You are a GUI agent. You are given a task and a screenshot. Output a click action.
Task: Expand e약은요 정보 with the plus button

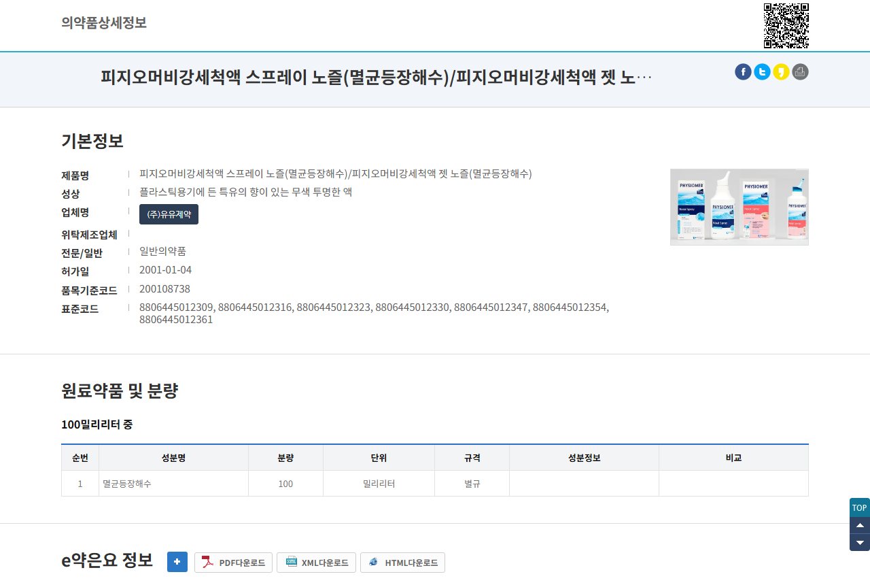click(177, 562)
